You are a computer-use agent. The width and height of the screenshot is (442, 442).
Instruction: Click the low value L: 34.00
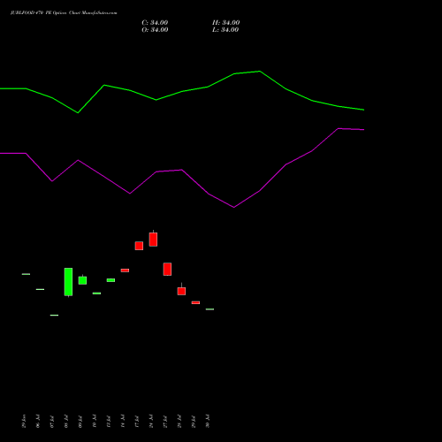225,30
